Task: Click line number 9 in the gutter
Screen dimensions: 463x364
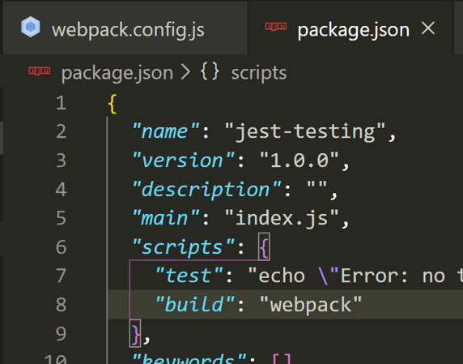Action: (x=61, y=333)
